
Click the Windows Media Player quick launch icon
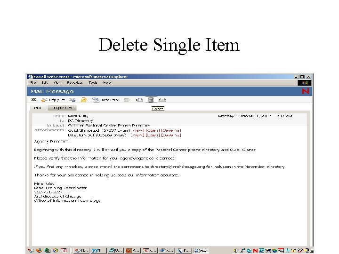56,250
